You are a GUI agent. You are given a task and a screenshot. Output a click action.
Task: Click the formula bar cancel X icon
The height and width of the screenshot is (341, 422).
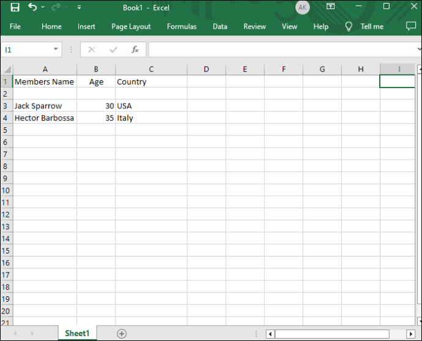[x=92, y=50]
